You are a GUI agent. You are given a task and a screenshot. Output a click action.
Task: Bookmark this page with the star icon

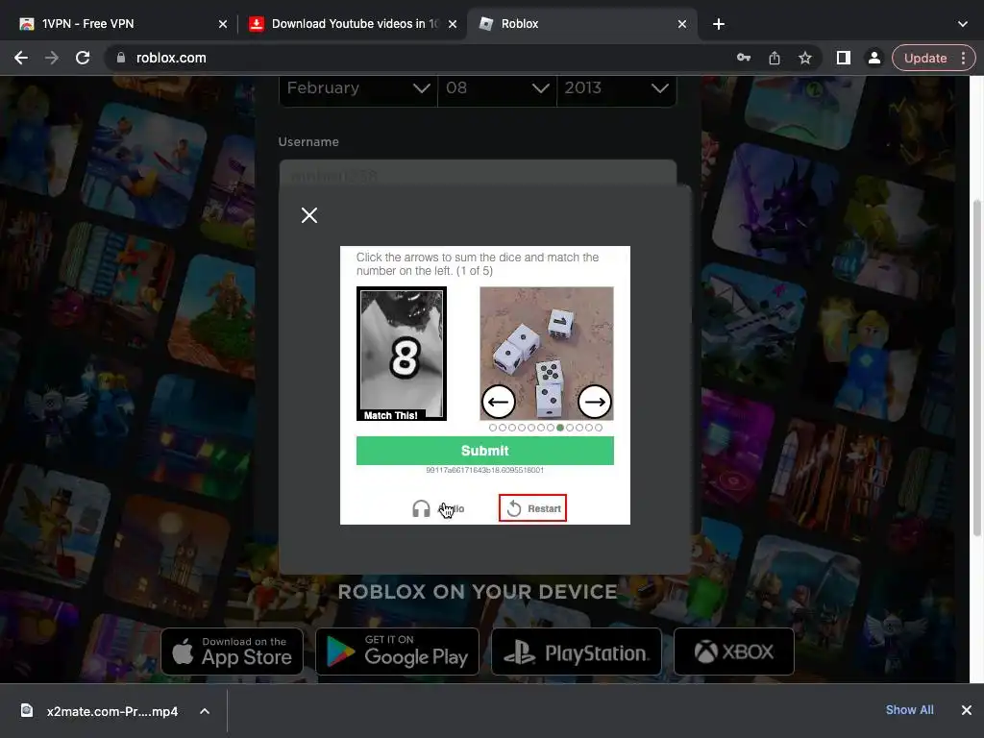coord(805,58)
